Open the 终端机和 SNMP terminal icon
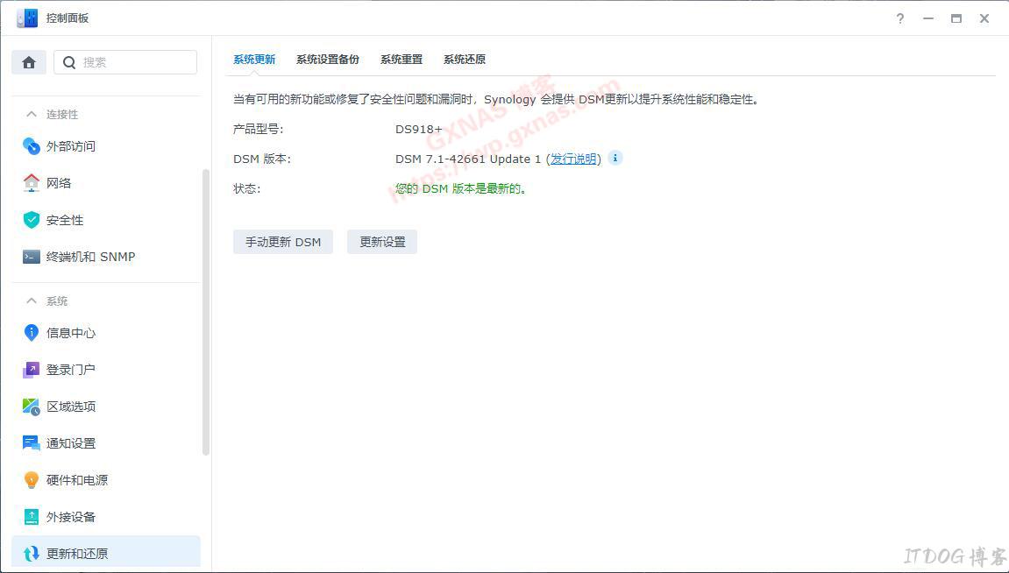Screen dimensions: 1009x573 coord(31,257)
